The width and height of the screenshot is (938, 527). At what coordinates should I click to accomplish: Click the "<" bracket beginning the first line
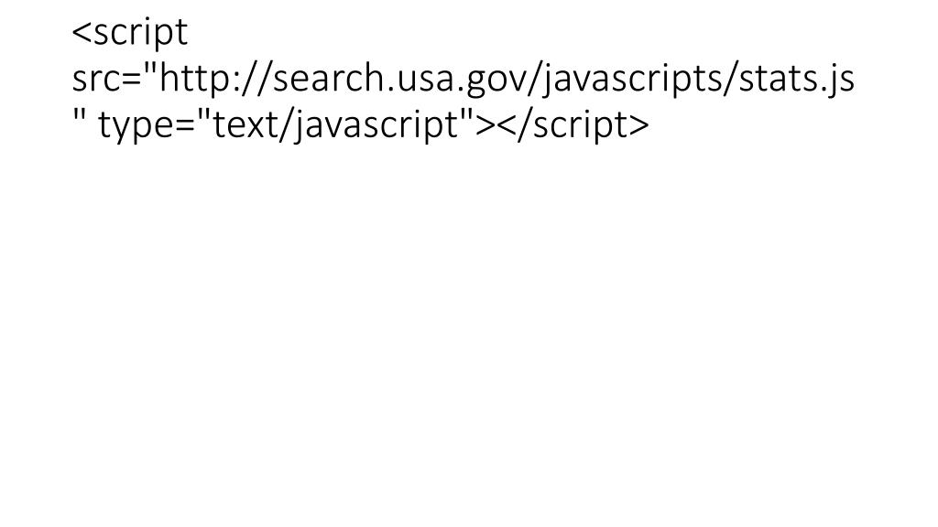(x=82, y=34)
